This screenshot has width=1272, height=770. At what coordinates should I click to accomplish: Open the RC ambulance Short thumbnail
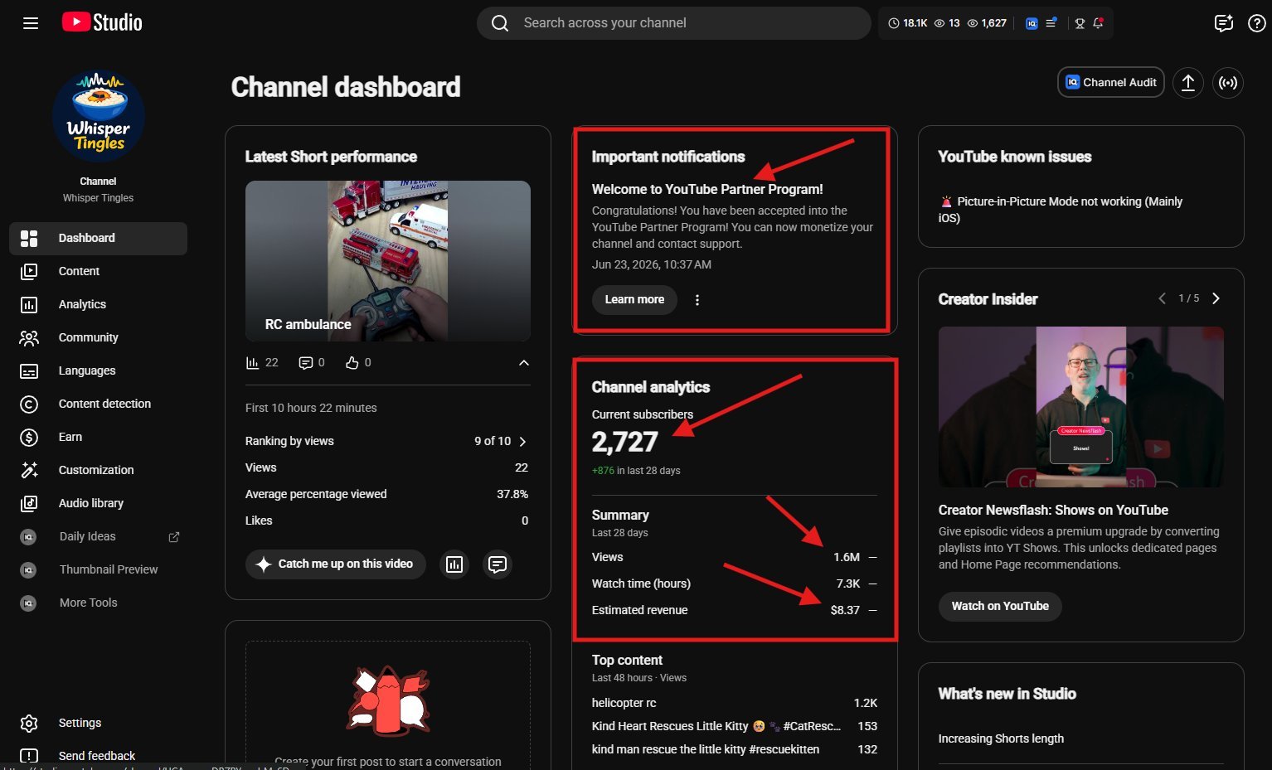pyautogui.click(x=388, y=261)
